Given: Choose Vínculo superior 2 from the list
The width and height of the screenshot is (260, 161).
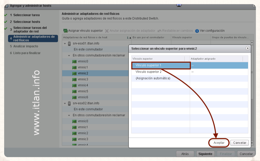Looking at the screenshot, I should point(148,72).
